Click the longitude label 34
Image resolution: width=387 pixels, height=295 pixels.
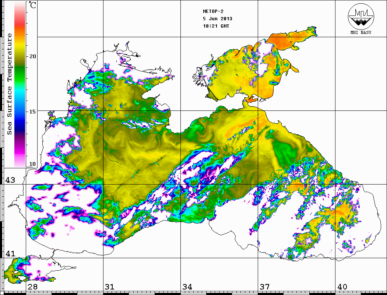coord(187,287)
